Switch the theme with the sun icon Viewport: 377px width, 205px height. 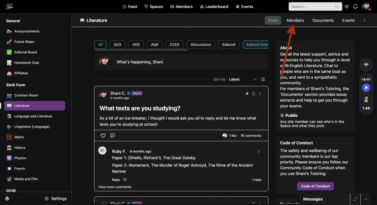pyautogui.click(x=347, y=7)
